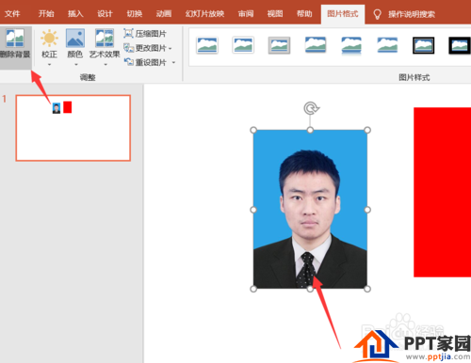This screenshot has height=363, width=471.
Task: Click the 操作说明搜索 search field
Action: click(412, 14)
